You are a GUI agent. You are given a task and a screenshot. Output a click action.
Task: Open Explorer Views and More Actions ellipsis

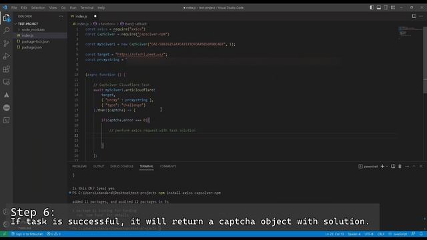(x=61, y=16)
